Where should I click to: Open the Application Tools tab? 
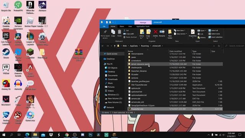coord(143,26)
